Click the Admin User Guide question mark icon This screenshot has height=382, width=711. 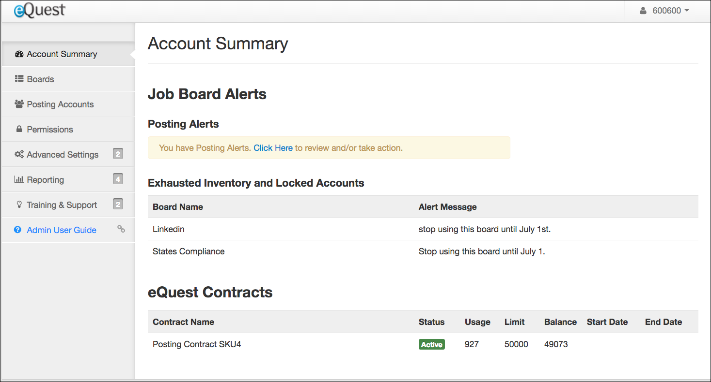18,230
